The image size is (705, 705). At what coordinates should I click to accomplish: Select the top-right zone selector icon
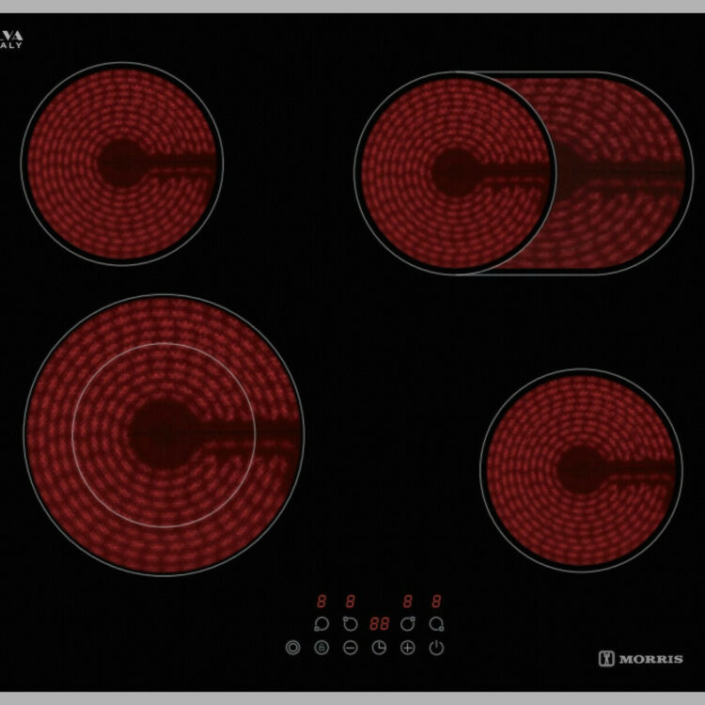(x=408, y=624)
